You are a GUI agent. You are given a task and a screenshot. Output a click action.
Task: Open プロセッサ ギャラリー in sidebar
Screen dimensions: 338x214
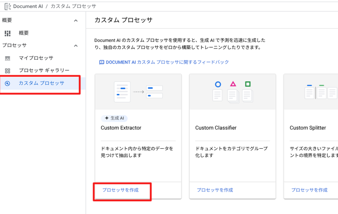44,70
